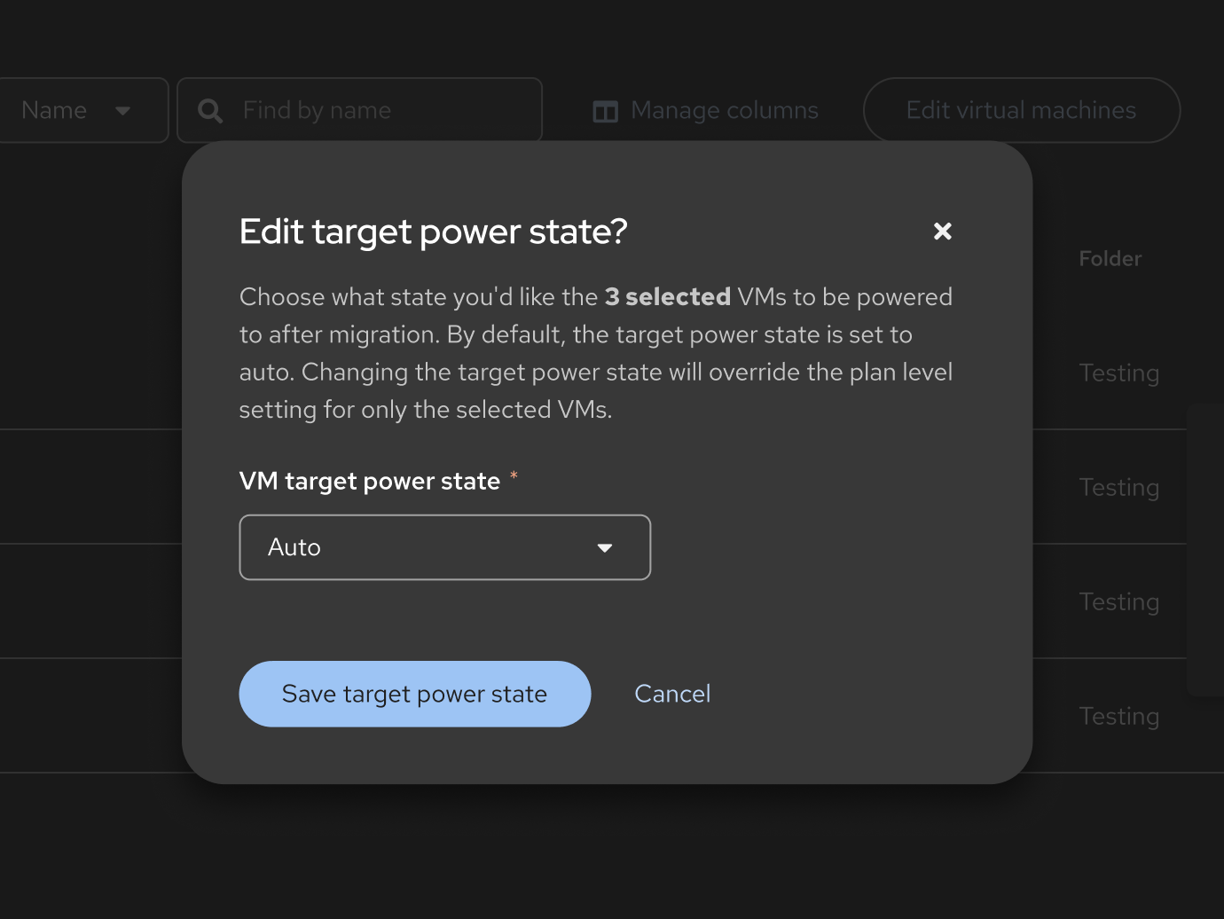This screenshot has width=1224, height=919.
Task: Select the third Testing folder cell
Action: tap(1118, 602)
